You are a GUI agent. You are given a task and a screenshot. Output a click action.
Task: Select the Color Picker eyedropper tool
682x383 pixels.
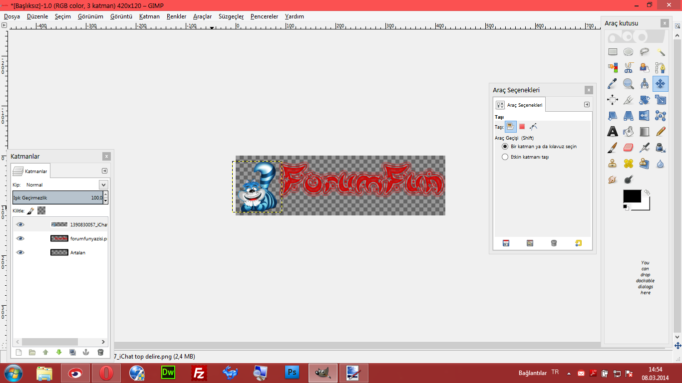point(613,83)
